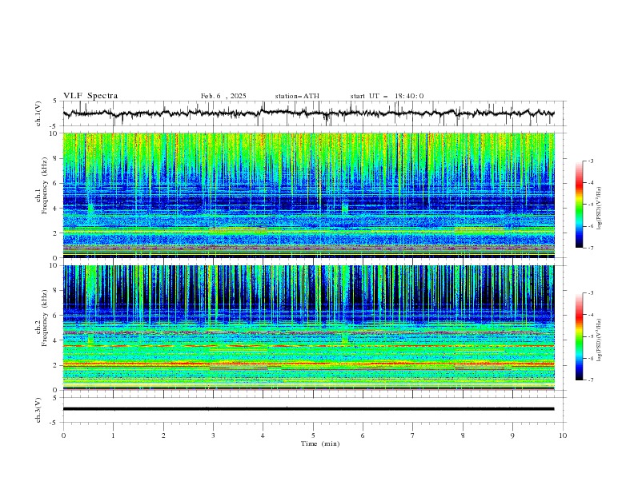The height and width of the screenshot is (489, 634).
Task: Click inside the ch.2 spectrogram panel
Action: coord(308,328)
